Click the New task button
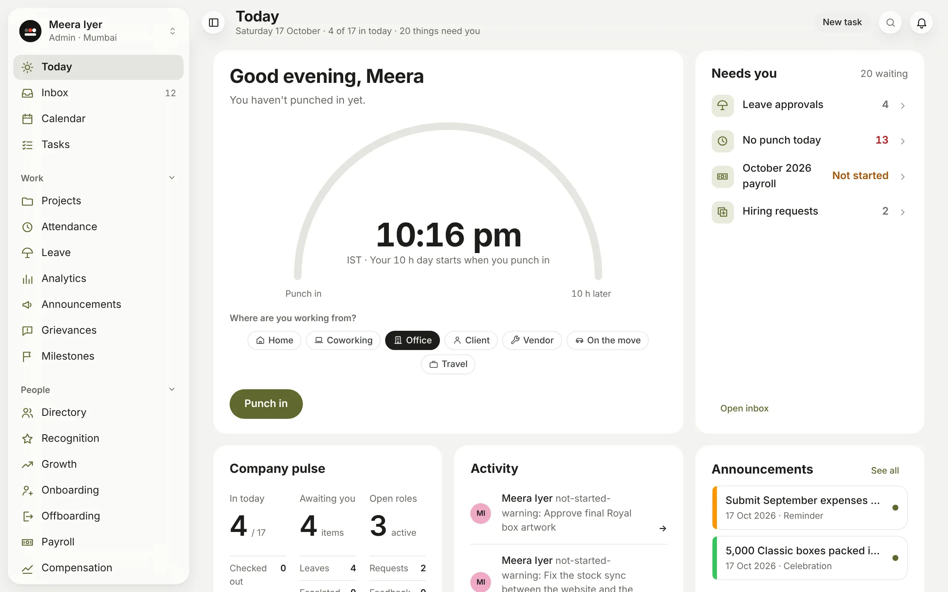The width and height of the screenshot is (948, 592). pos(842,22)
